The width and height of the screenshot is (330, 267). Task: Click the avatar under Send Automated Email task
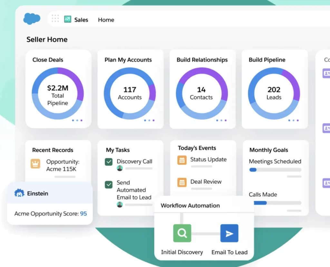[120, 205]
